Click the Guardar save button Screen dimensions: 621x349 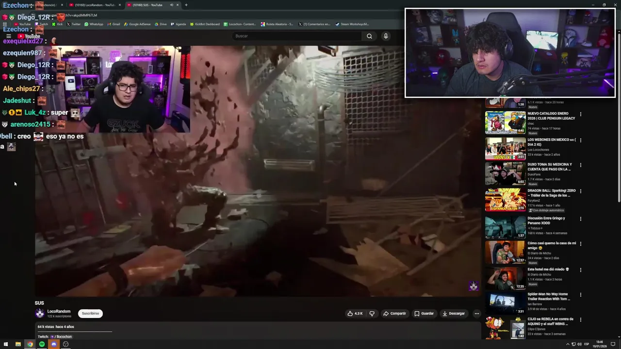[x=424, y=314]
